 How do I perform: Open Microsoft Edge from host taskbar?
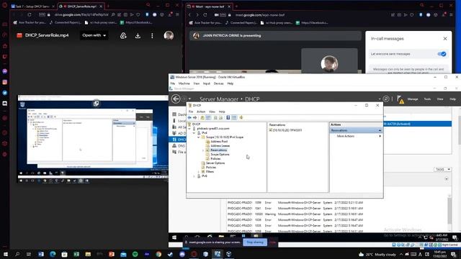point(53,254)
